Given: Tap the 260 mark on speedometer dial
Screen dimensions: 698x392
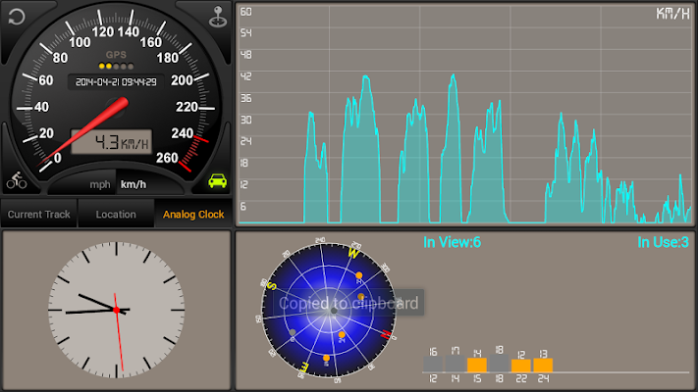Looking at the screenshot, I should pos(167,158).
